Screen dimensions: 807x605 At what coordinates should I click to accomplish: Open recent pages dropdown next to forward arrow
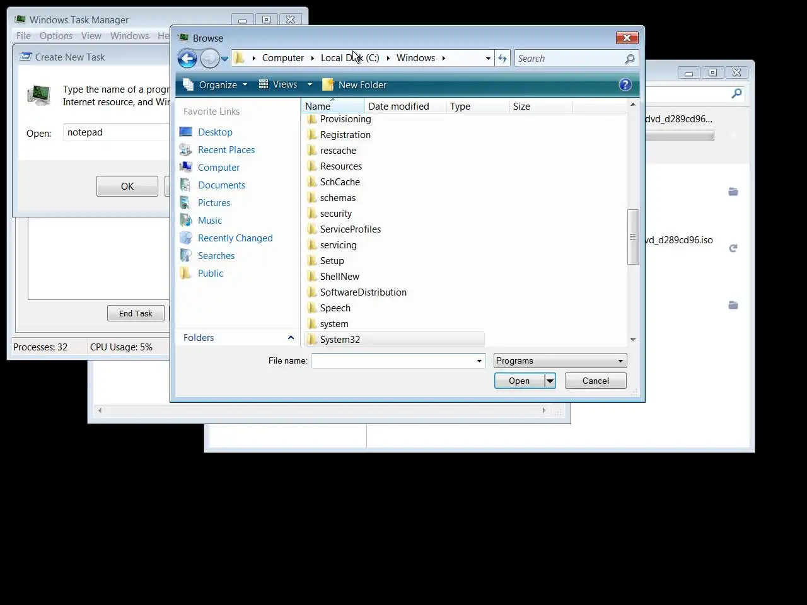point(224,59)
